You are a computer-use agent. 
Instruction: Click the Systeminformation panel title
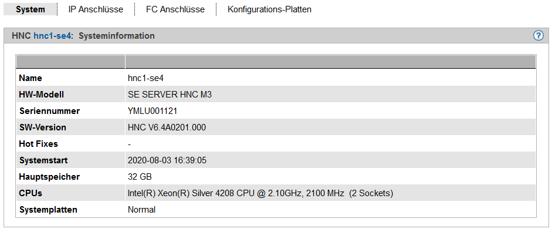tap(117, 36)
